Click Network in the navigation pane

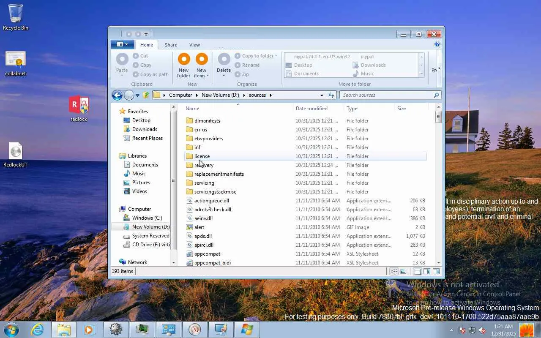[x=137, y=262]
